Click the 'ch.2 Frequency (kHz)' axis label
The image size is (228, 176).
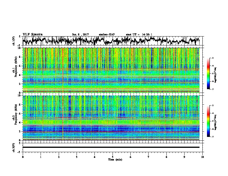[15, 114]
